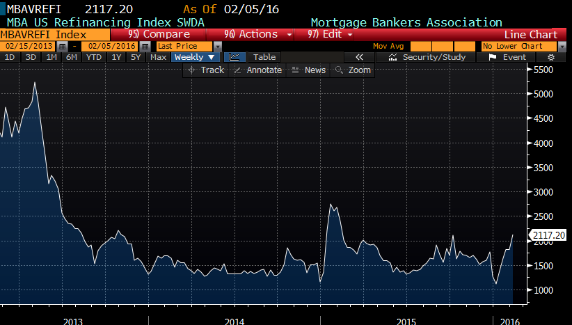Select the Max time range
The height and width of the screenshot is (325, 572).
coord(158,57)
